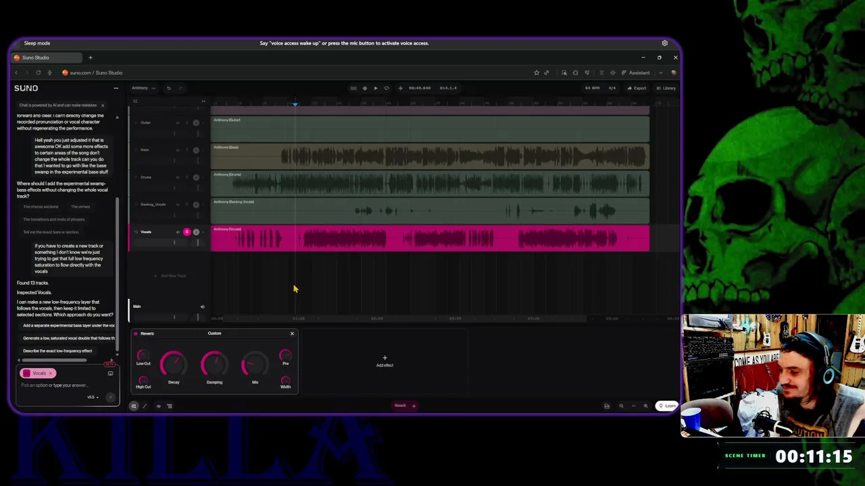Click the crosshair icon next to timecode
The width and height of the screenshot is (865, 486).
point(400,88)
